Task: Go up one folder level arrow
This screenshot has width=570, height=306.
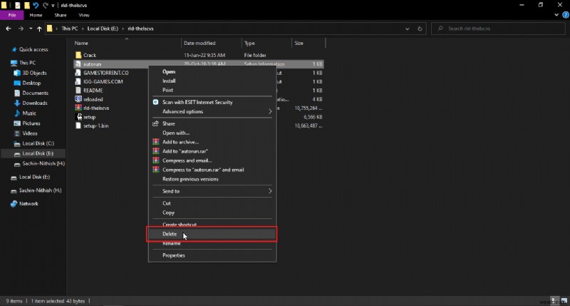Action: [39, 29]
